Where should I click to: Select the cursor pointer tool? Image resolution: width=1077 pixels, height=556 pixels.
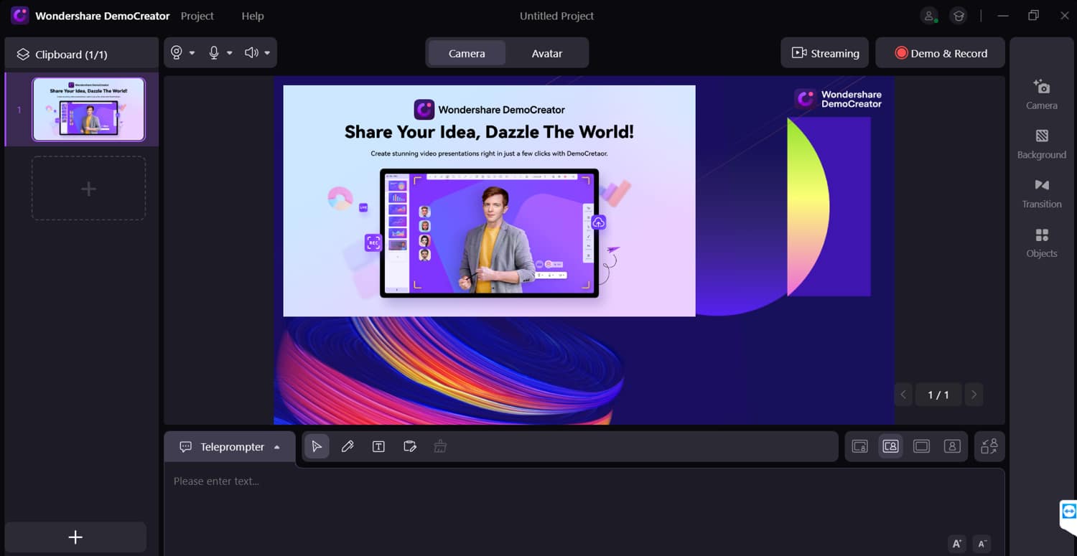point(317,446)
